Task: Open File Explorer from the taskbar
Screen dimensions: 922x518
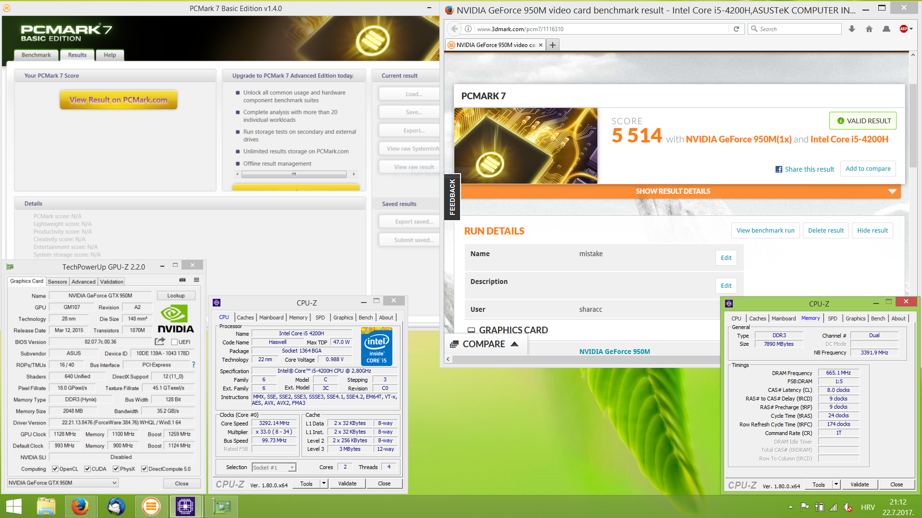Action: coord(47,506)
